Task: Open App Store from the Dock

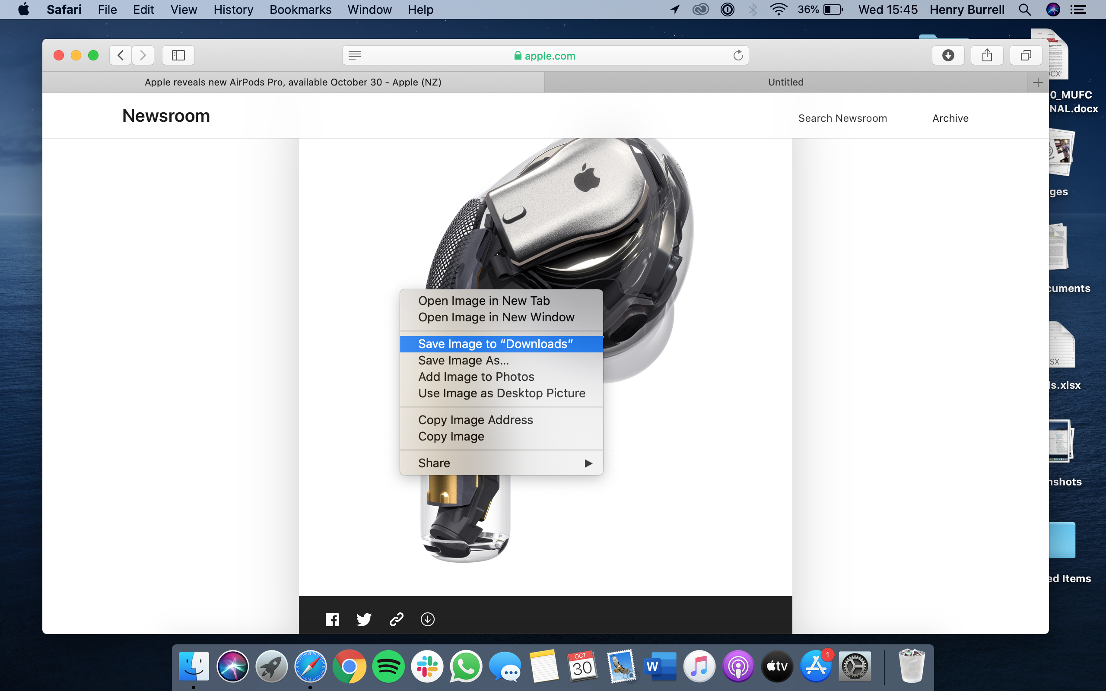Action: coord(815,666)
